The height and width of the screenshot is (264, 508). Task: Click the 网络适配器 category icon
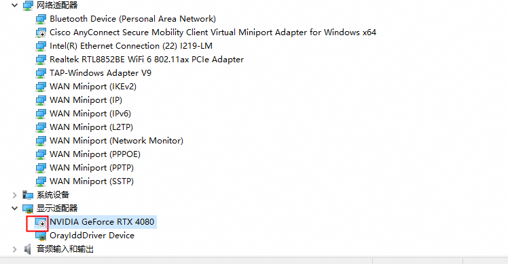28,5
